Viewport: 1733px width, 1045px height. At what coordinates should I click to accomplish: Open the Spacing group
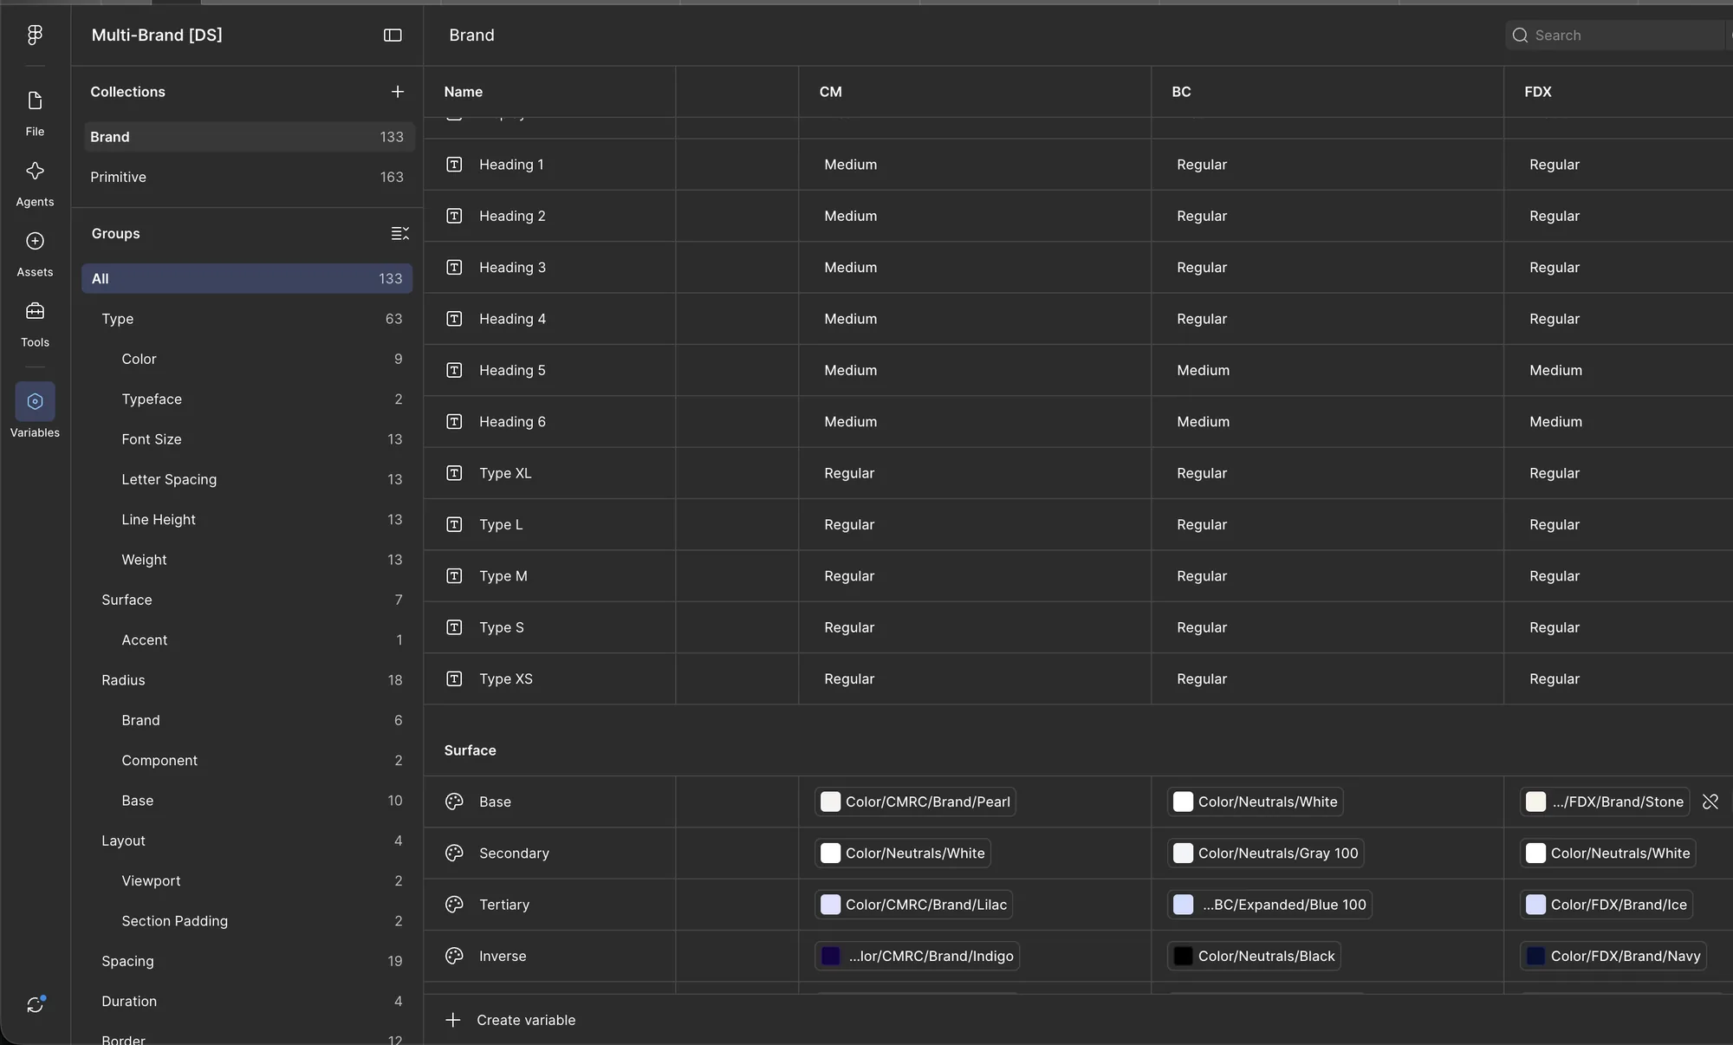pos(247,961)
